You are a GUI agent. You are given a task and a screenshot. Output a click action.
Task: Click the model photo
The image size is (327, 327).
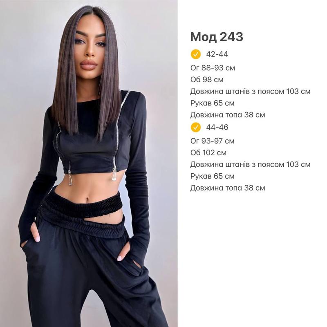tap(89, 163)
